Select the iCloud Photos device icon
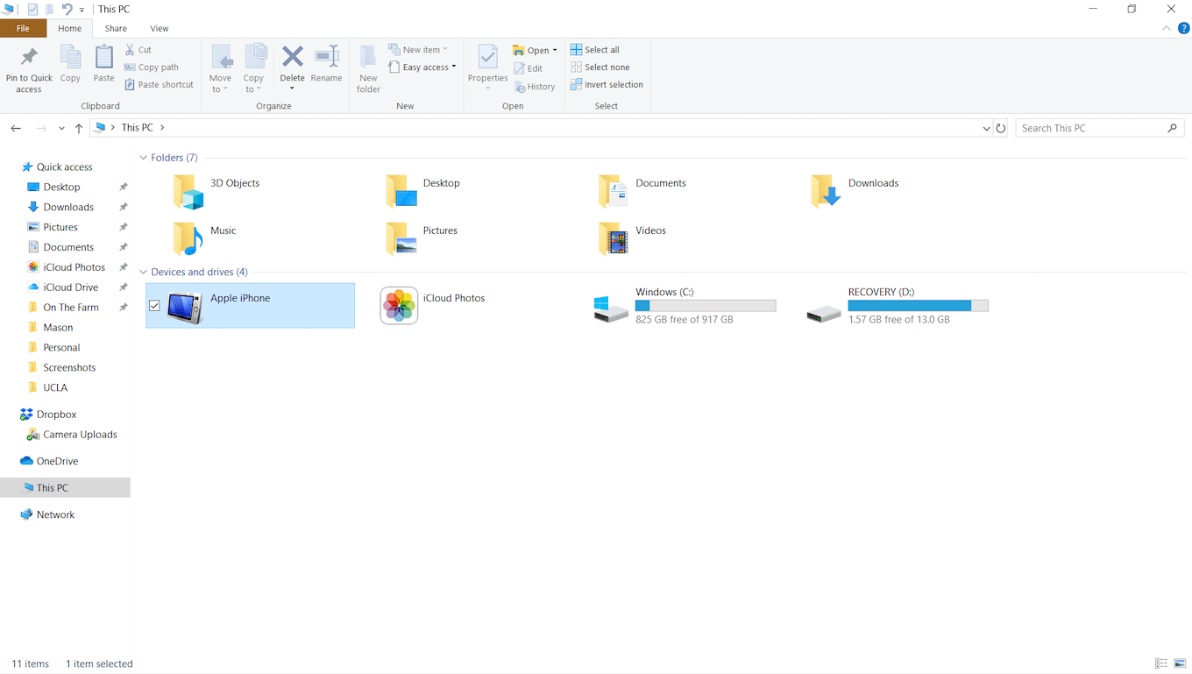The height and width of the screenshot is (674, 1192). pos(399,306)
